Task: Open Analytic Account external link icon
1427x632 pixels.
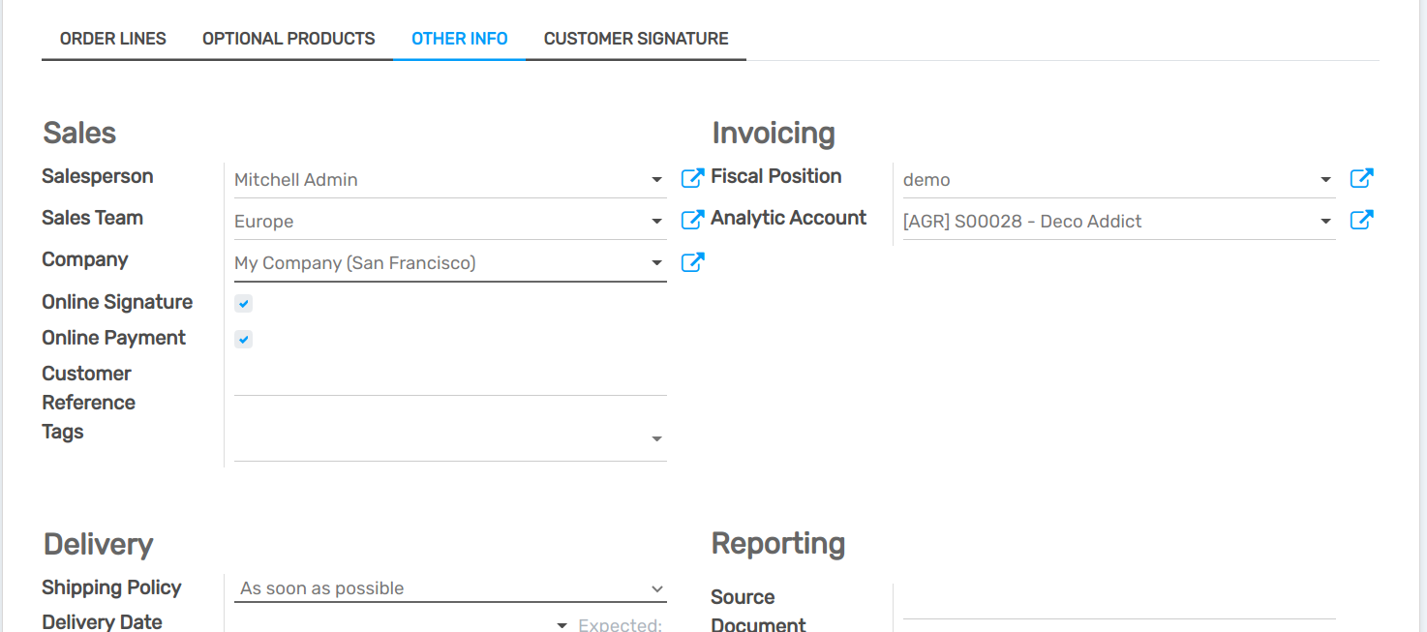Action: point(1361,220)
